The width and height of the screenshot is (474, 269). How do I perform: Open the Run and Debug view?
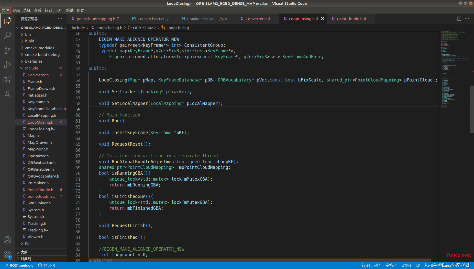pos(7,65)
